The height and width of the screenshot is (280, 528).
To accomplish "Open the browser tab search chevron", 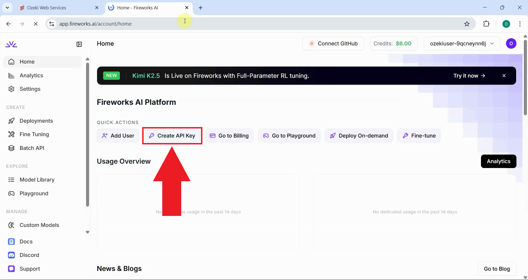I will (7, 7).
